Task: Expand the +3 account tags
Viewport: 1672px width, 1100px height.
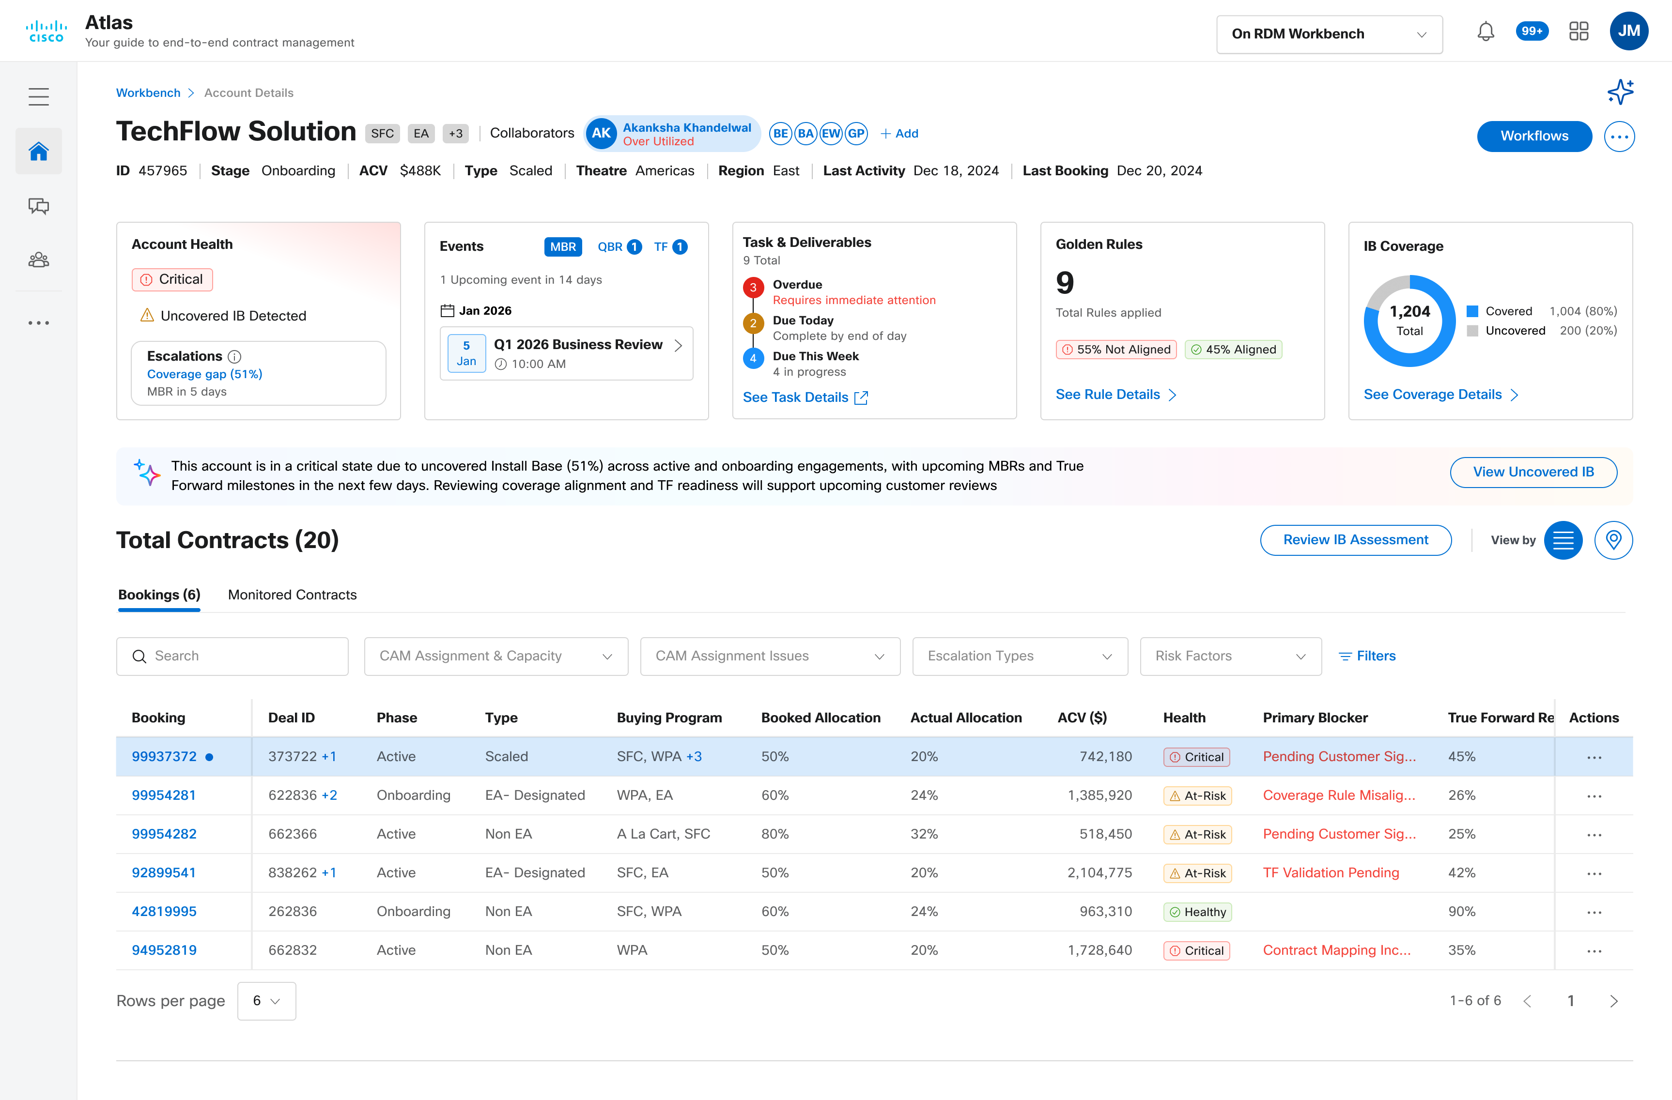Action: pyautogui.click(x=455, y=134)
